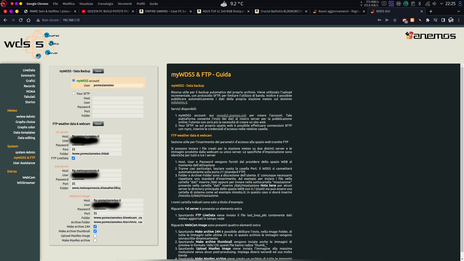Click the 'Non sicuro' security warning icon
The width and height of the screenshot is (464, 261).
point(38,20)
